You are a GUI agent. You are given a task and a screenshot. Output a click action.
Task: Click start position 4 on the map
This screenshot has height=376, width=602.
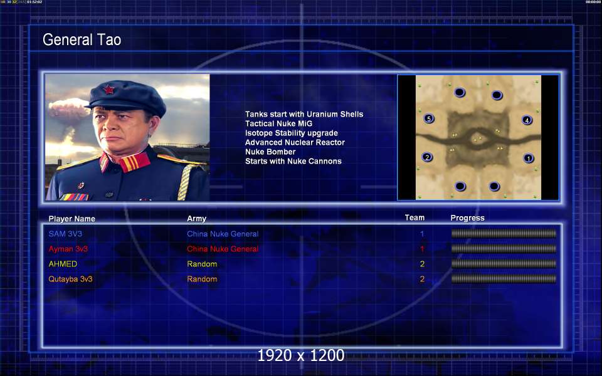(x=527, y=120)
